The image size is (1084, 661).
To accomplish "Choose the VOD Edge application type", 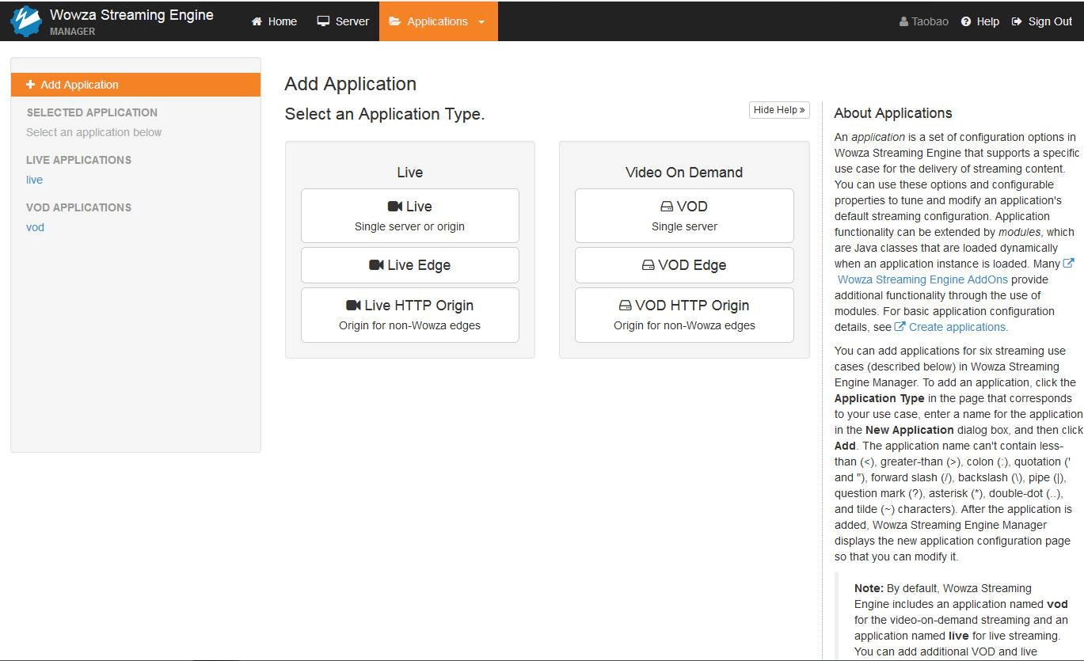I will click(684, 265).
